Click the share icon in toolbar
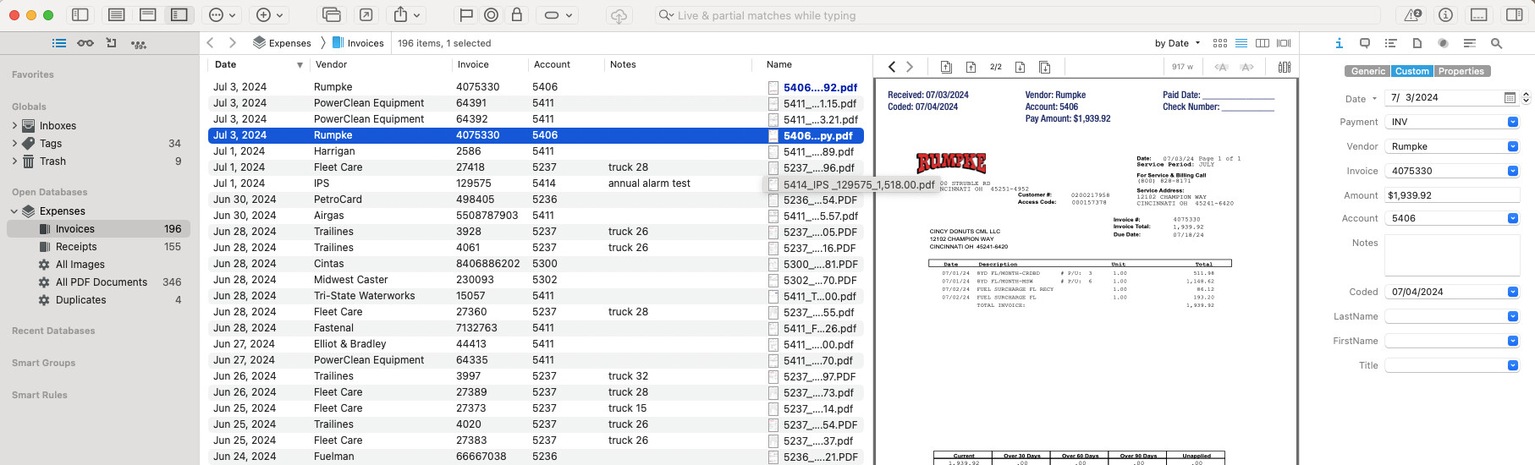 [x=401, y=15]
